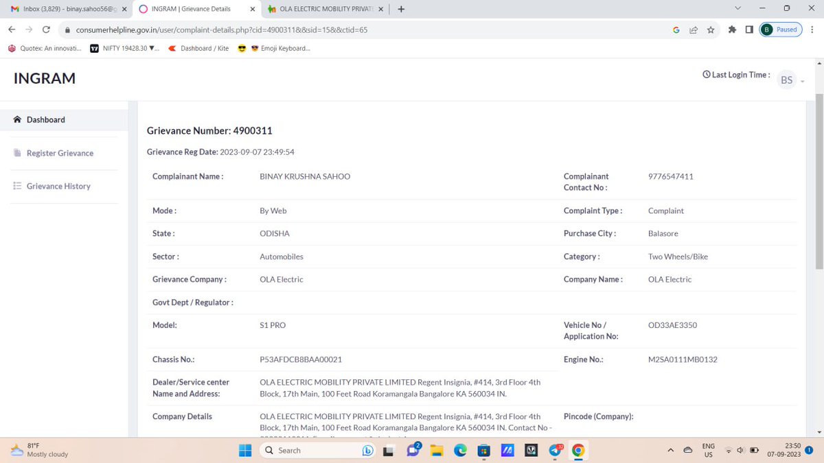Open Task View in the taskbar
This screenshot has height=463, width=824.
click(389, 450)
